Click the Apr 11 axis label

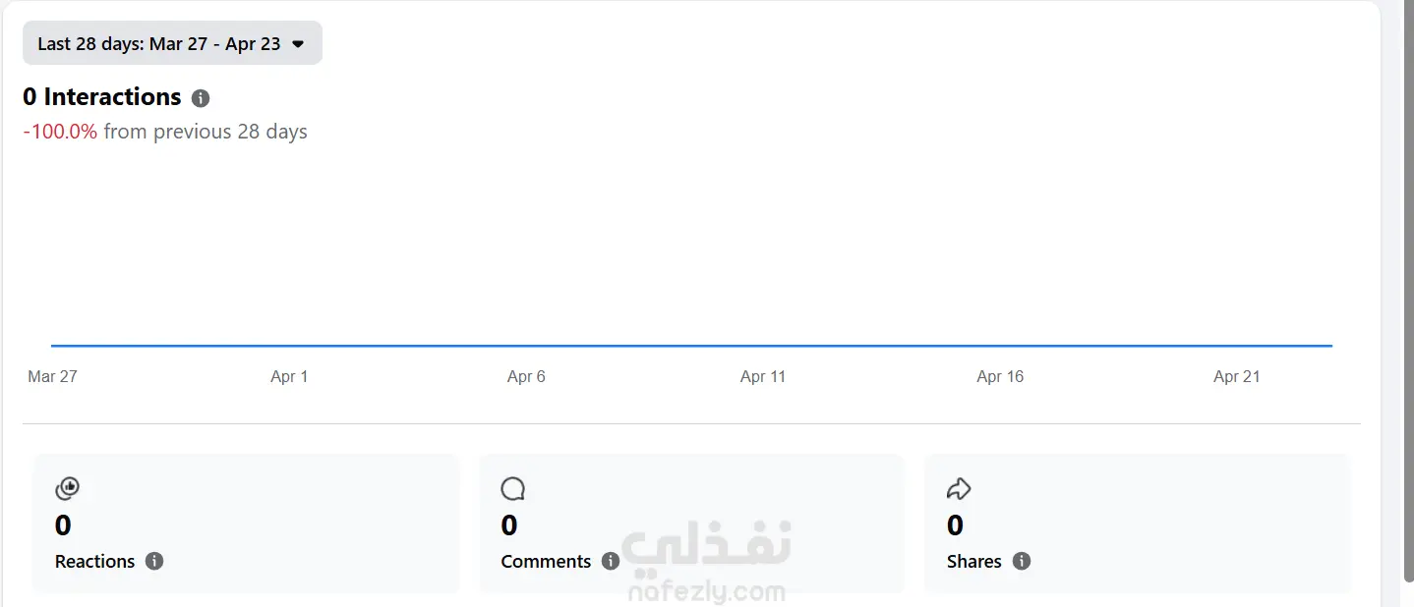[x=763, y=376]
